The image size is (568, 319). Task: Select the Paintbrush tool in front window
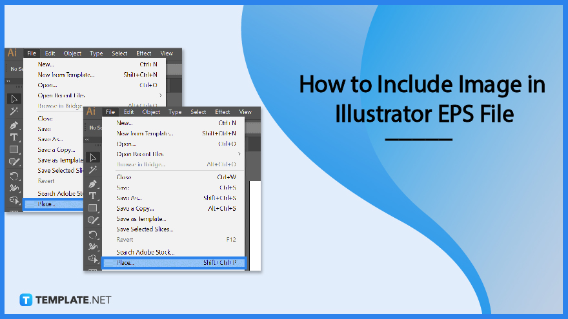click(x=93, y=220)
